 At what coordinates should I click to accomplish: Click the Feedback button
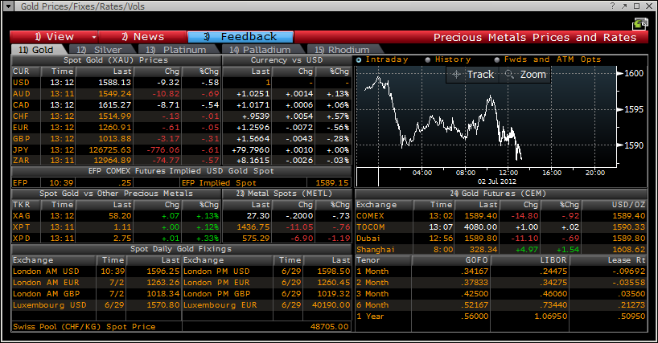(x=240, y=37)
